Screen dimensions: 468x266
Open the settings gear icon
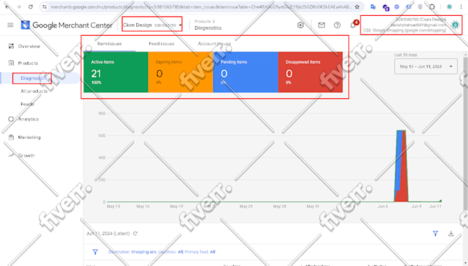click(300, 25)
